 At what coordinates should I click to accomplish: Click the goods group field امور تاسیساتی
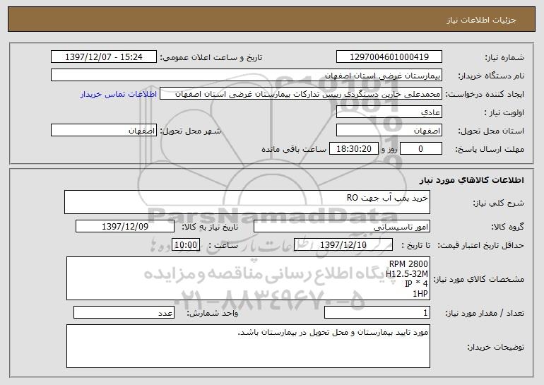tap(342, 226)
